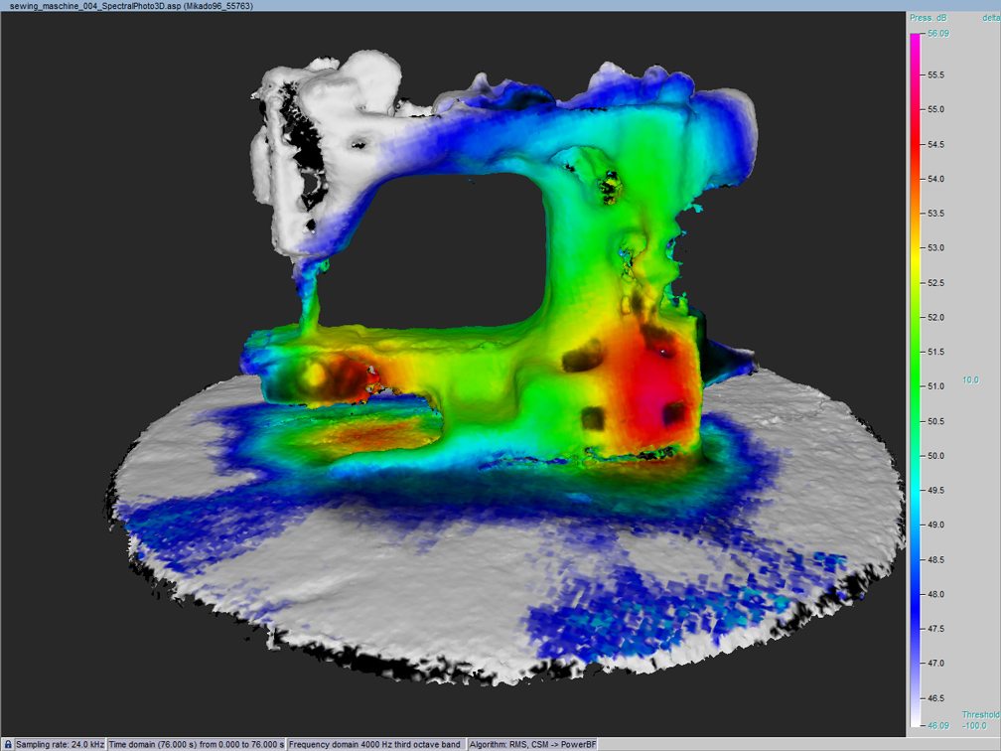Click the Sampling rate 24.0 kHz status field
The height and width of the screenshot is (751, 1001).
(x=60, y=744)
